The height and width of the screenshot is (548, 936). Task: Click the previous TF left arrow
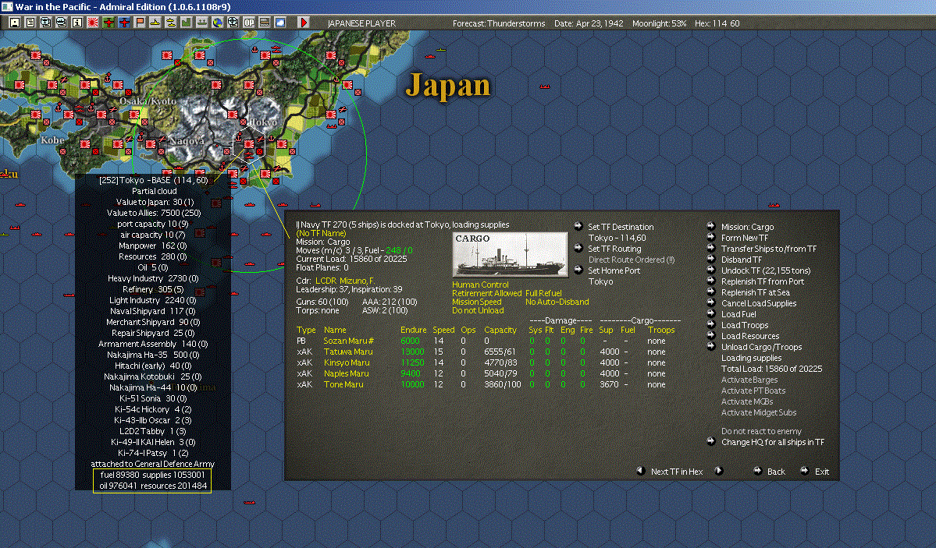(x=640, y=471)
